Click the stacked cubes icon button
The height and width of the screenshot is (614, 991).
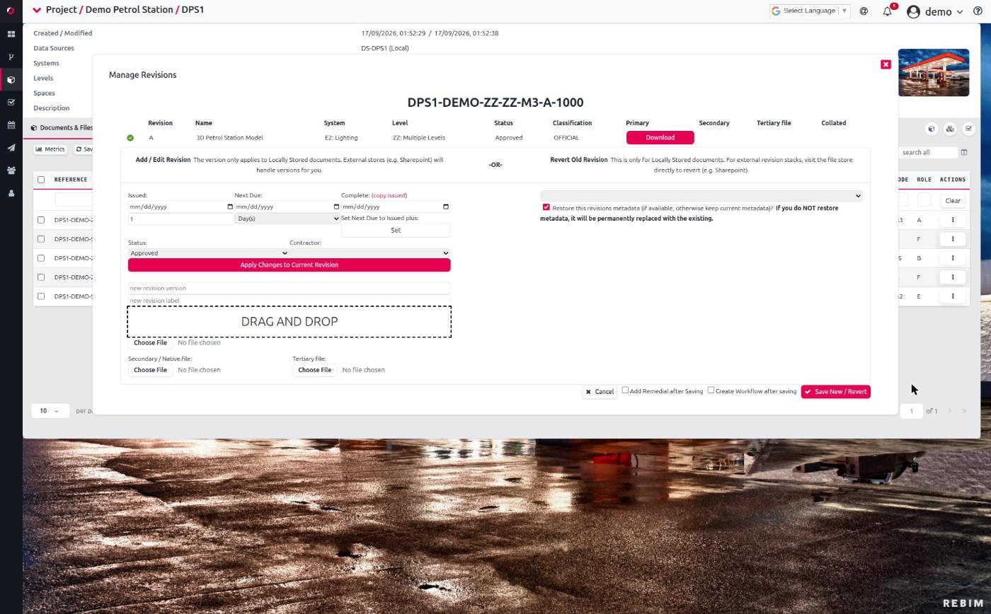[x=950, y=129]
